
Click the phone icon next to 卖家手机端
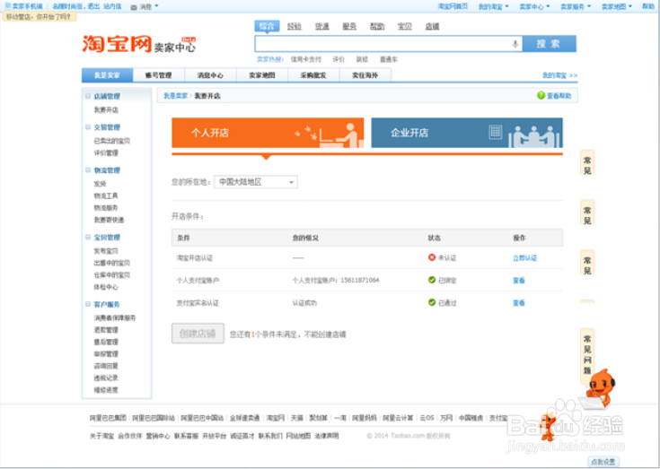7,6
